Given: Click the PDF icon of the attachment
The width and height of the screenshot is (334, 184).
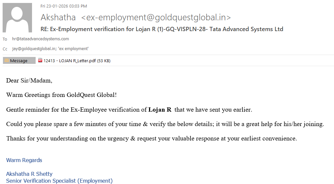Looking at the screenshot, I should 40,60.
